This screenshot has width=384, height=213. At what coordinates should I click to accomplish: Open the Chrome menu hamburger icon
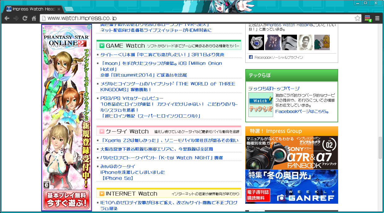(x=377, y=18)
